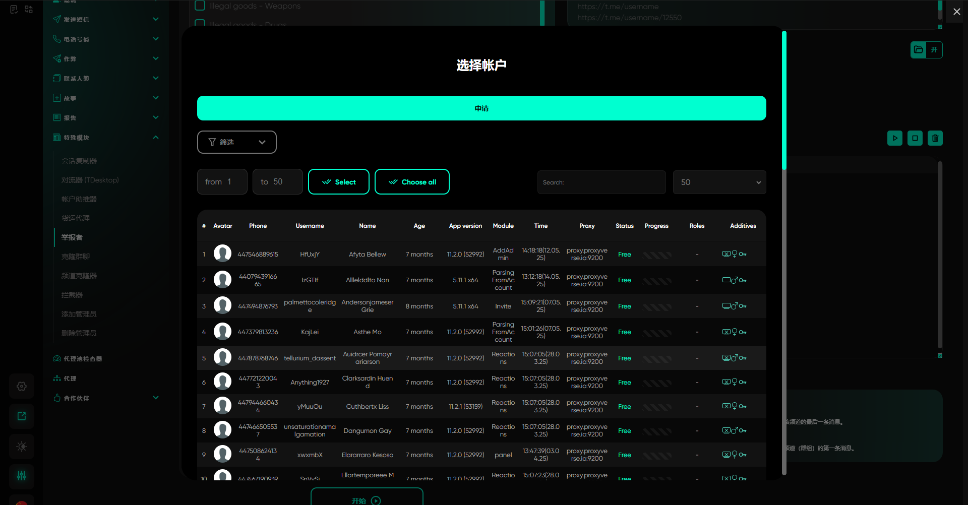Open the 筛选 filter dropdown
This screenshot has height=505, width=968.
[236, 142]
